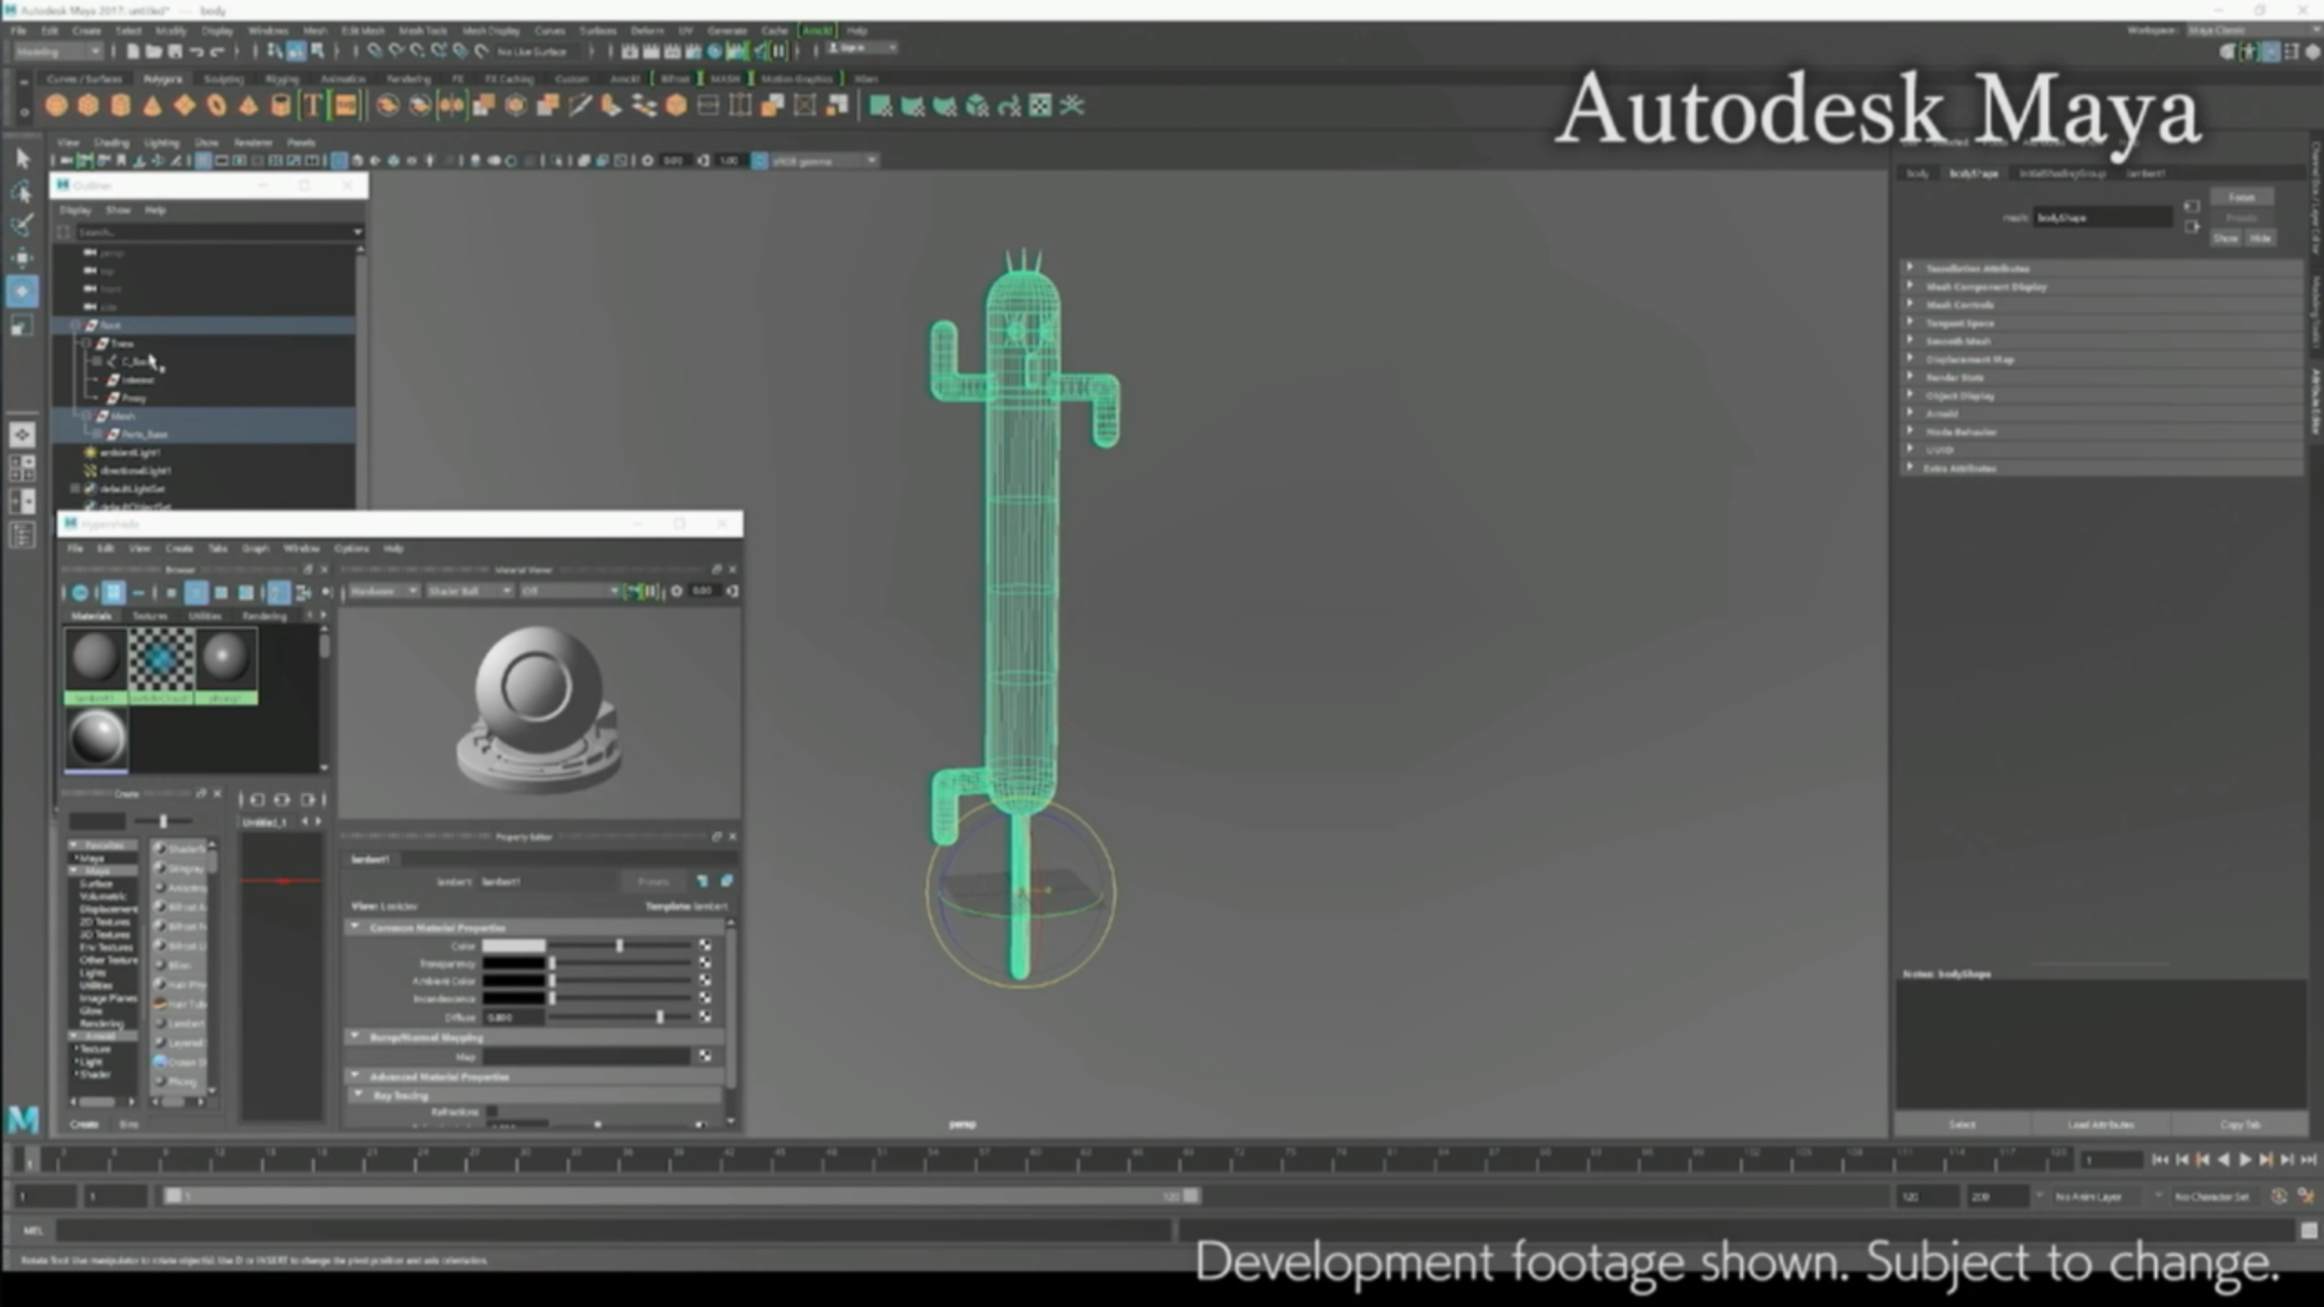
Task: Click the save scene icon in status line
Action: 175,52
